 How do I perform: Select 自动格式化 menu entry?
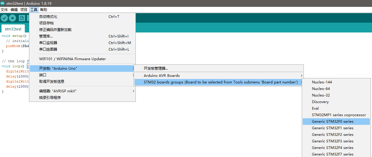82,17
